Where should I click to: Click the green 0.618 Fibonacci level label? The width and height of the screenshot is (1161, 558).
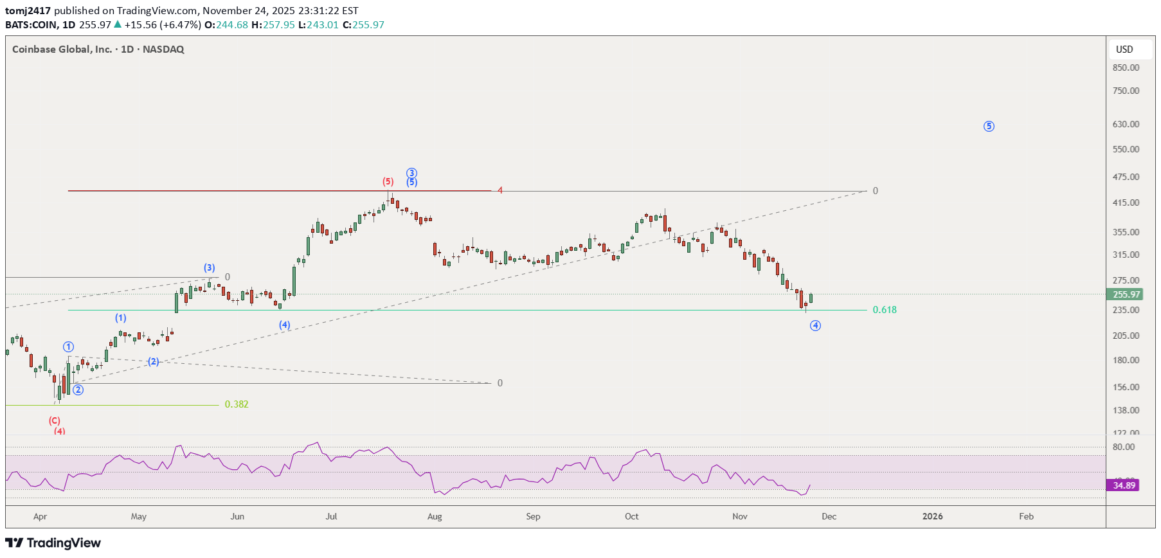tap(885, 310)
